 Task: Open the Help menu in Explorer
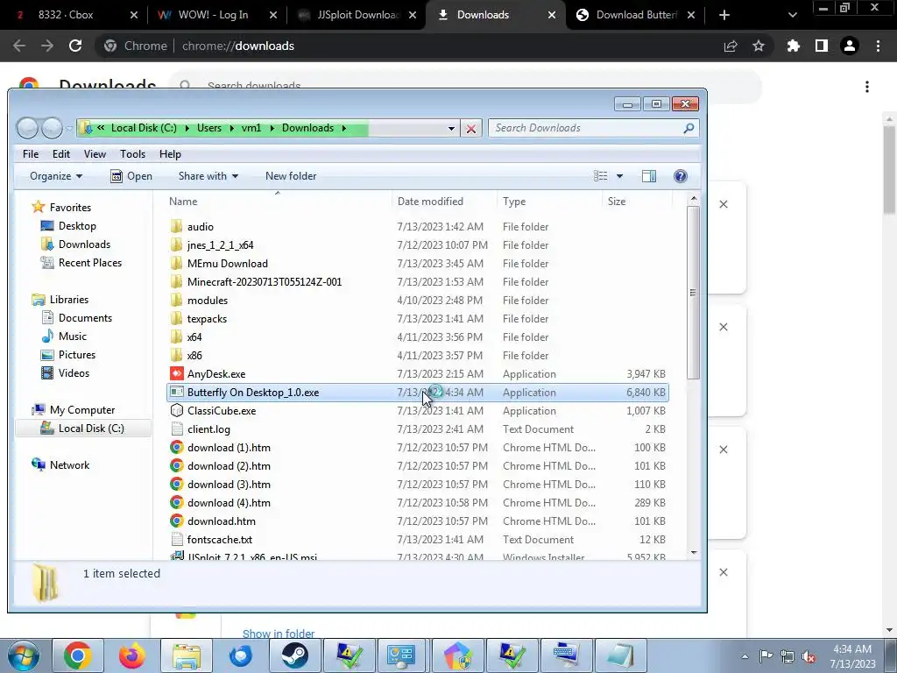(x=170, y=154)
